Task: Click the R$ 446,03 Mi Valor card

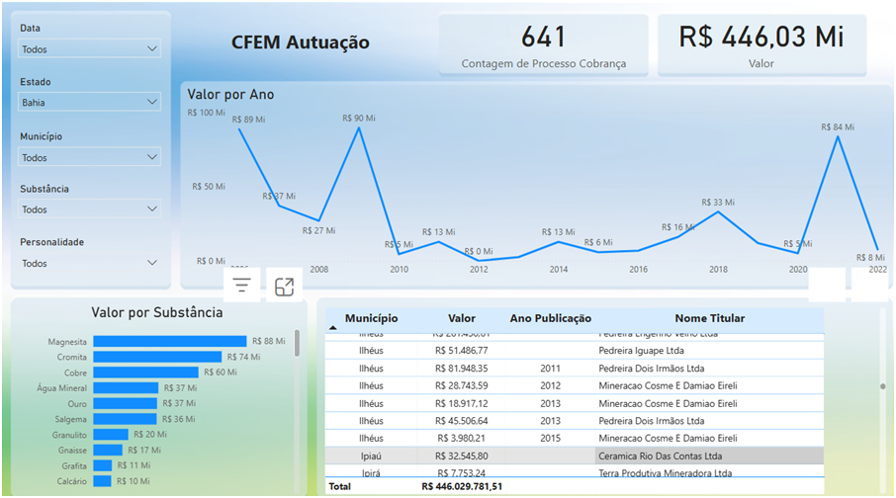Action: click(x=761, y=45)
